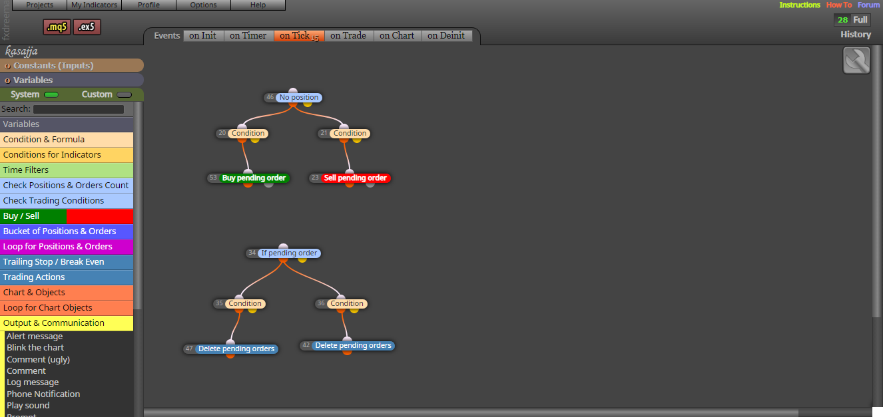Open the Instructions link
This screenshot has width=883, height=417.
coord(800,5)
